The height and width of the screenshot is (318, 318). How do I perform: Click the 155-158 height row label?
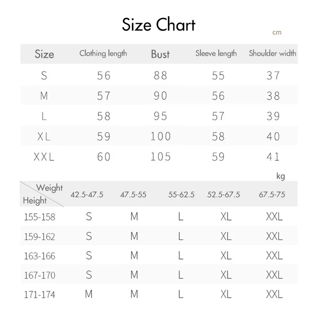39,217
